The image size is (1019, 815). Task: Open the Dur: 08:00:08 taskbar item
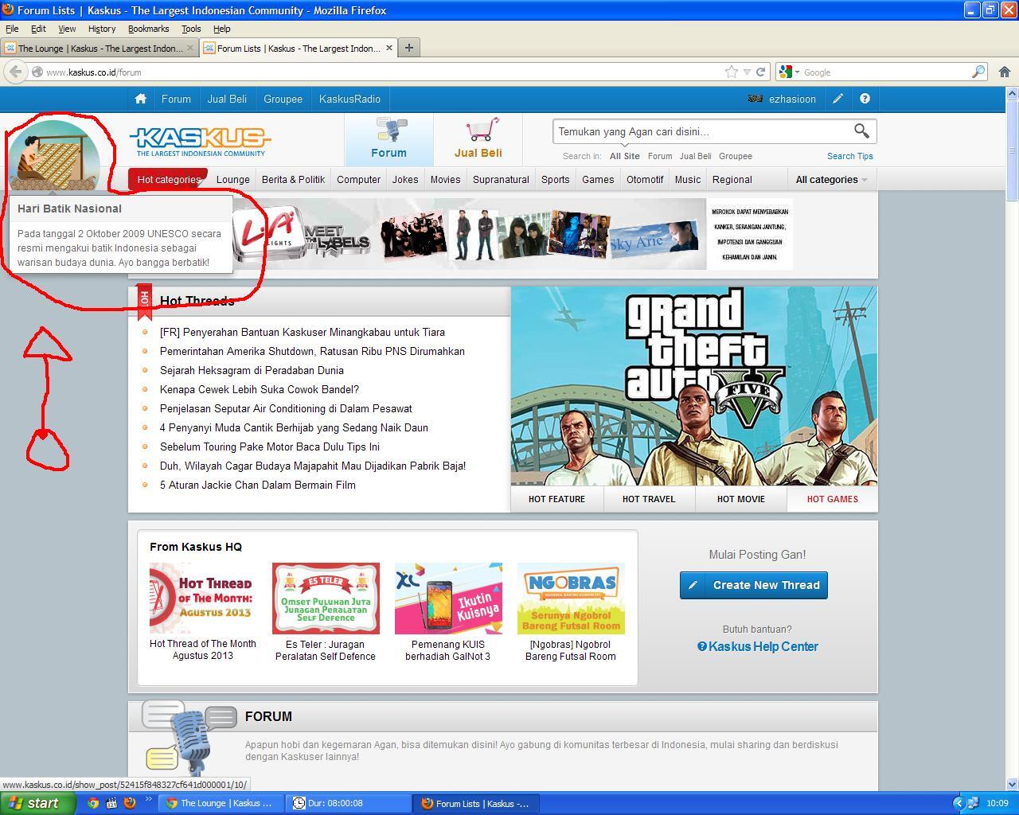point(349,803)
